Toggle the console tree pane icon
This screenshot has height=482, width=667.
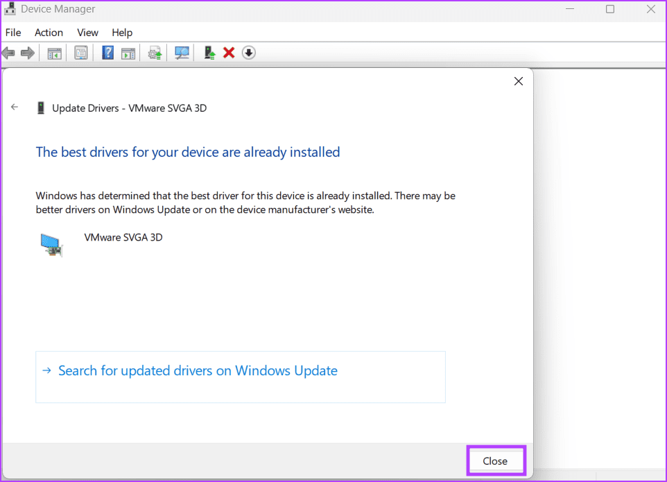coord(54,53)
